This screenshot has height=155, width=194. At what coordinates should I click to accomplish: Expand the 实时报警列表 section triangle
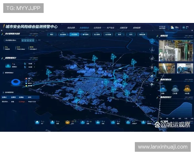(x=4, y=92)
